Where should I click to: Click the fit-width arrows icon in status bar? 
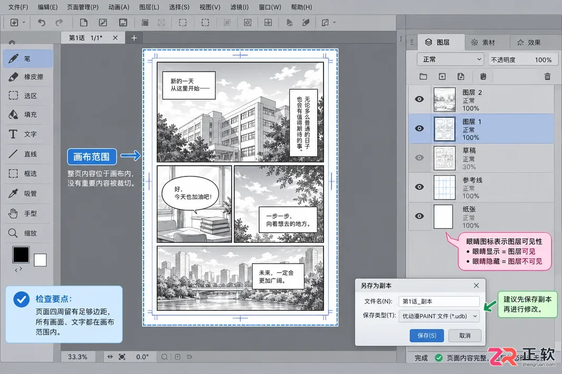110,357
